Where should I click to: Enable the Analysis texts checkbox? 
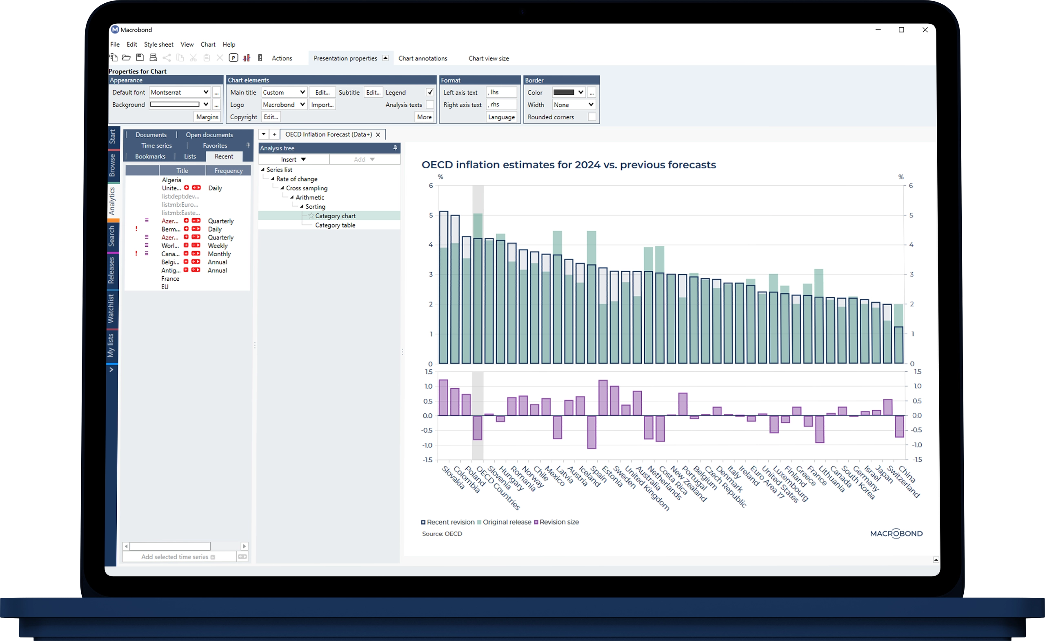pyautogui.click(x=429, y=105)
